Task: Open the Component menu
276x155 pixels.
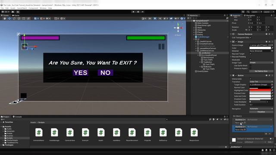Action: tap(33, 8)
